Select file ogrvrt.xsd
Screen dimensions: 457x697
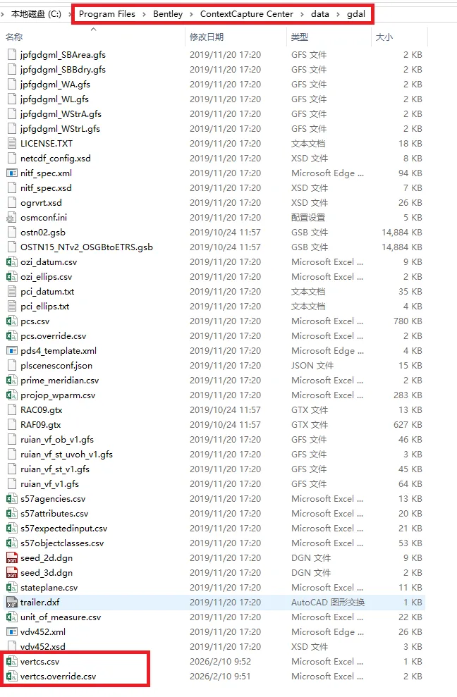41,203
